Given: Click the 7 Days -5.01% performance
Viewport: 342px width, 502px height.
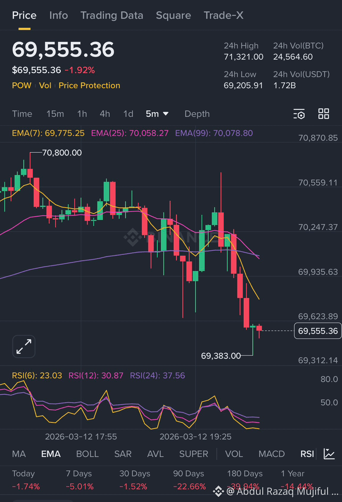Looking at the screenshot, I should point(79,481).
